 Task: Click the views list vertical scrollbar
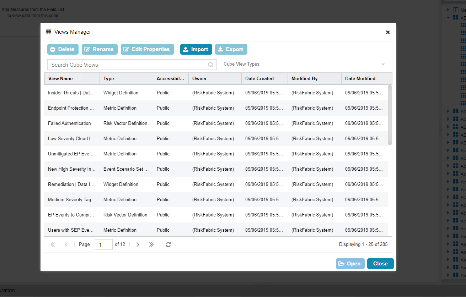pyautogui.click(x=390, y=115)
